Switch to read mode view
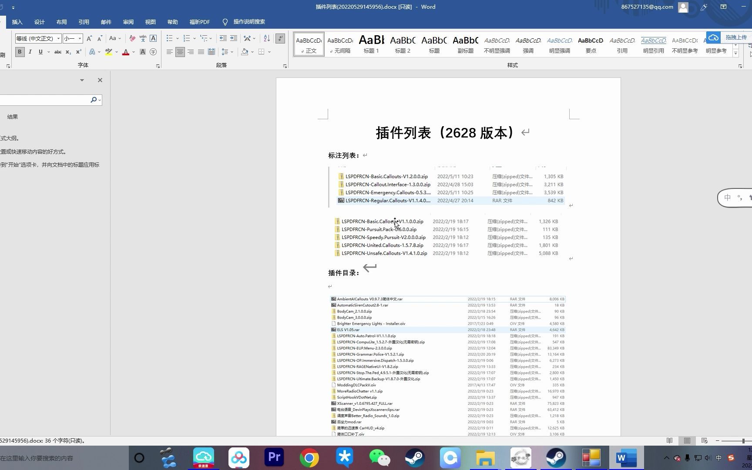The image size is (752, 470). click(x=670, y=441)
